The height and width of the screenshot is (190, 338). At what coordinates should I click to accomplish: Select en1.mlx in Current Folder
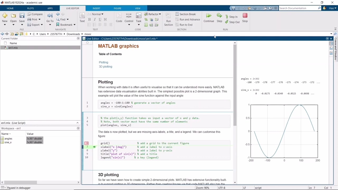[40, 48]
